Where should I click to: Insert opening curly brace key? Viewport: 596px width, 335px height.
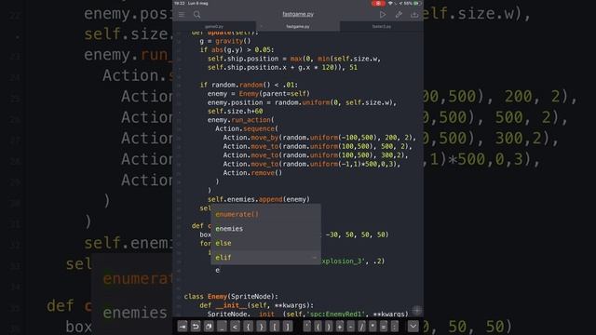pyautogui.click(x=249, y=327)
